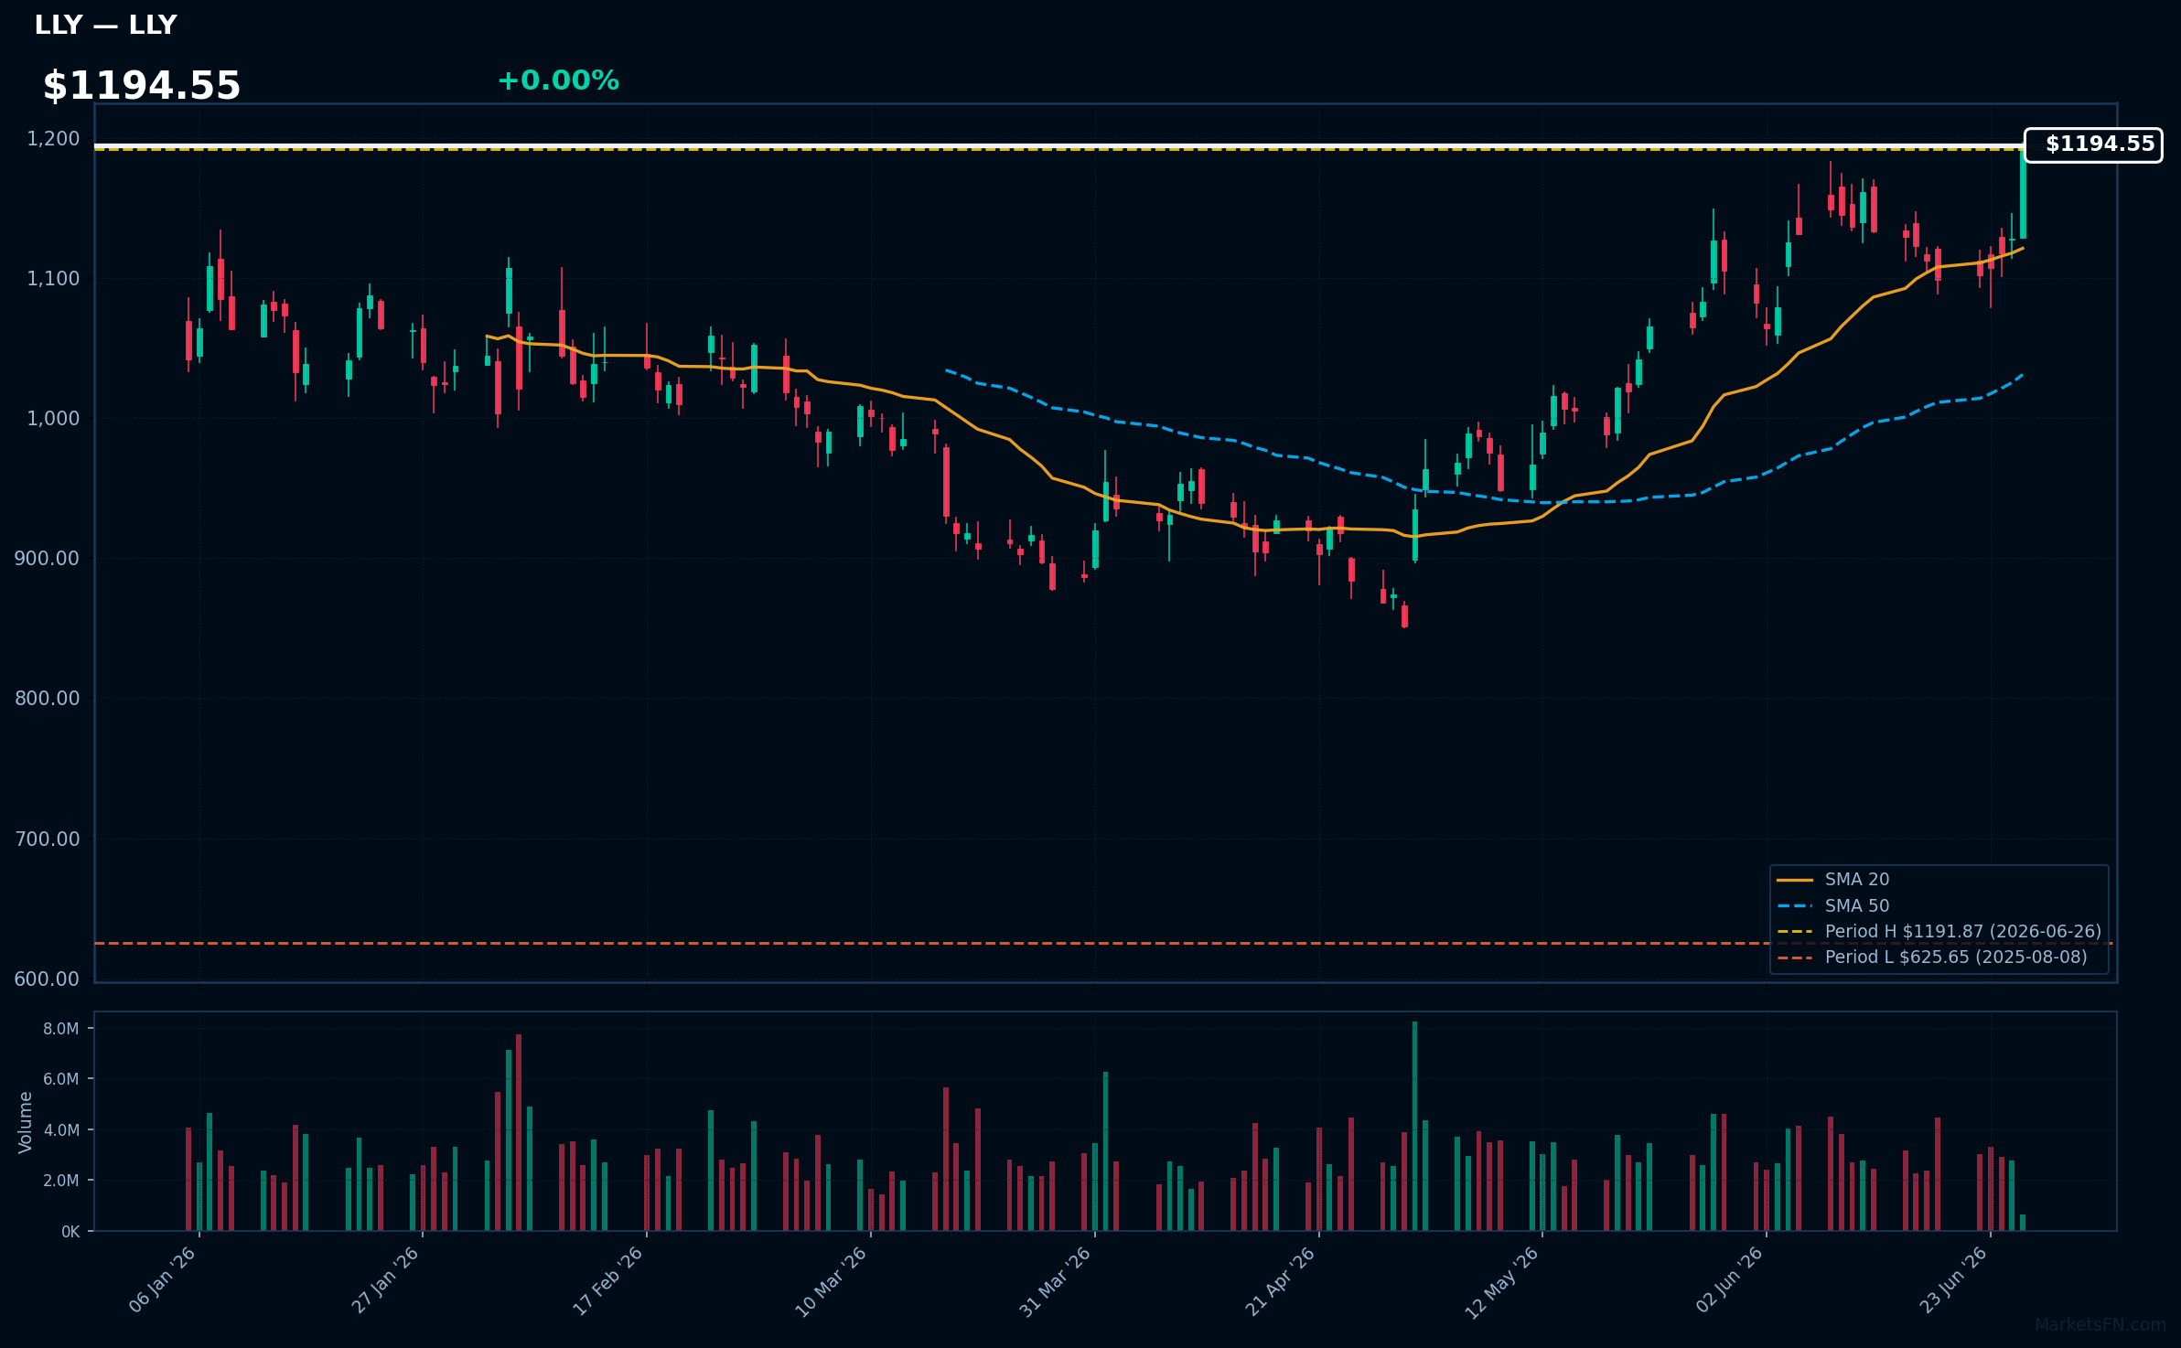Click the 700.00 price axis label
Viewport: 2181px width, 1348px height.
48,839
